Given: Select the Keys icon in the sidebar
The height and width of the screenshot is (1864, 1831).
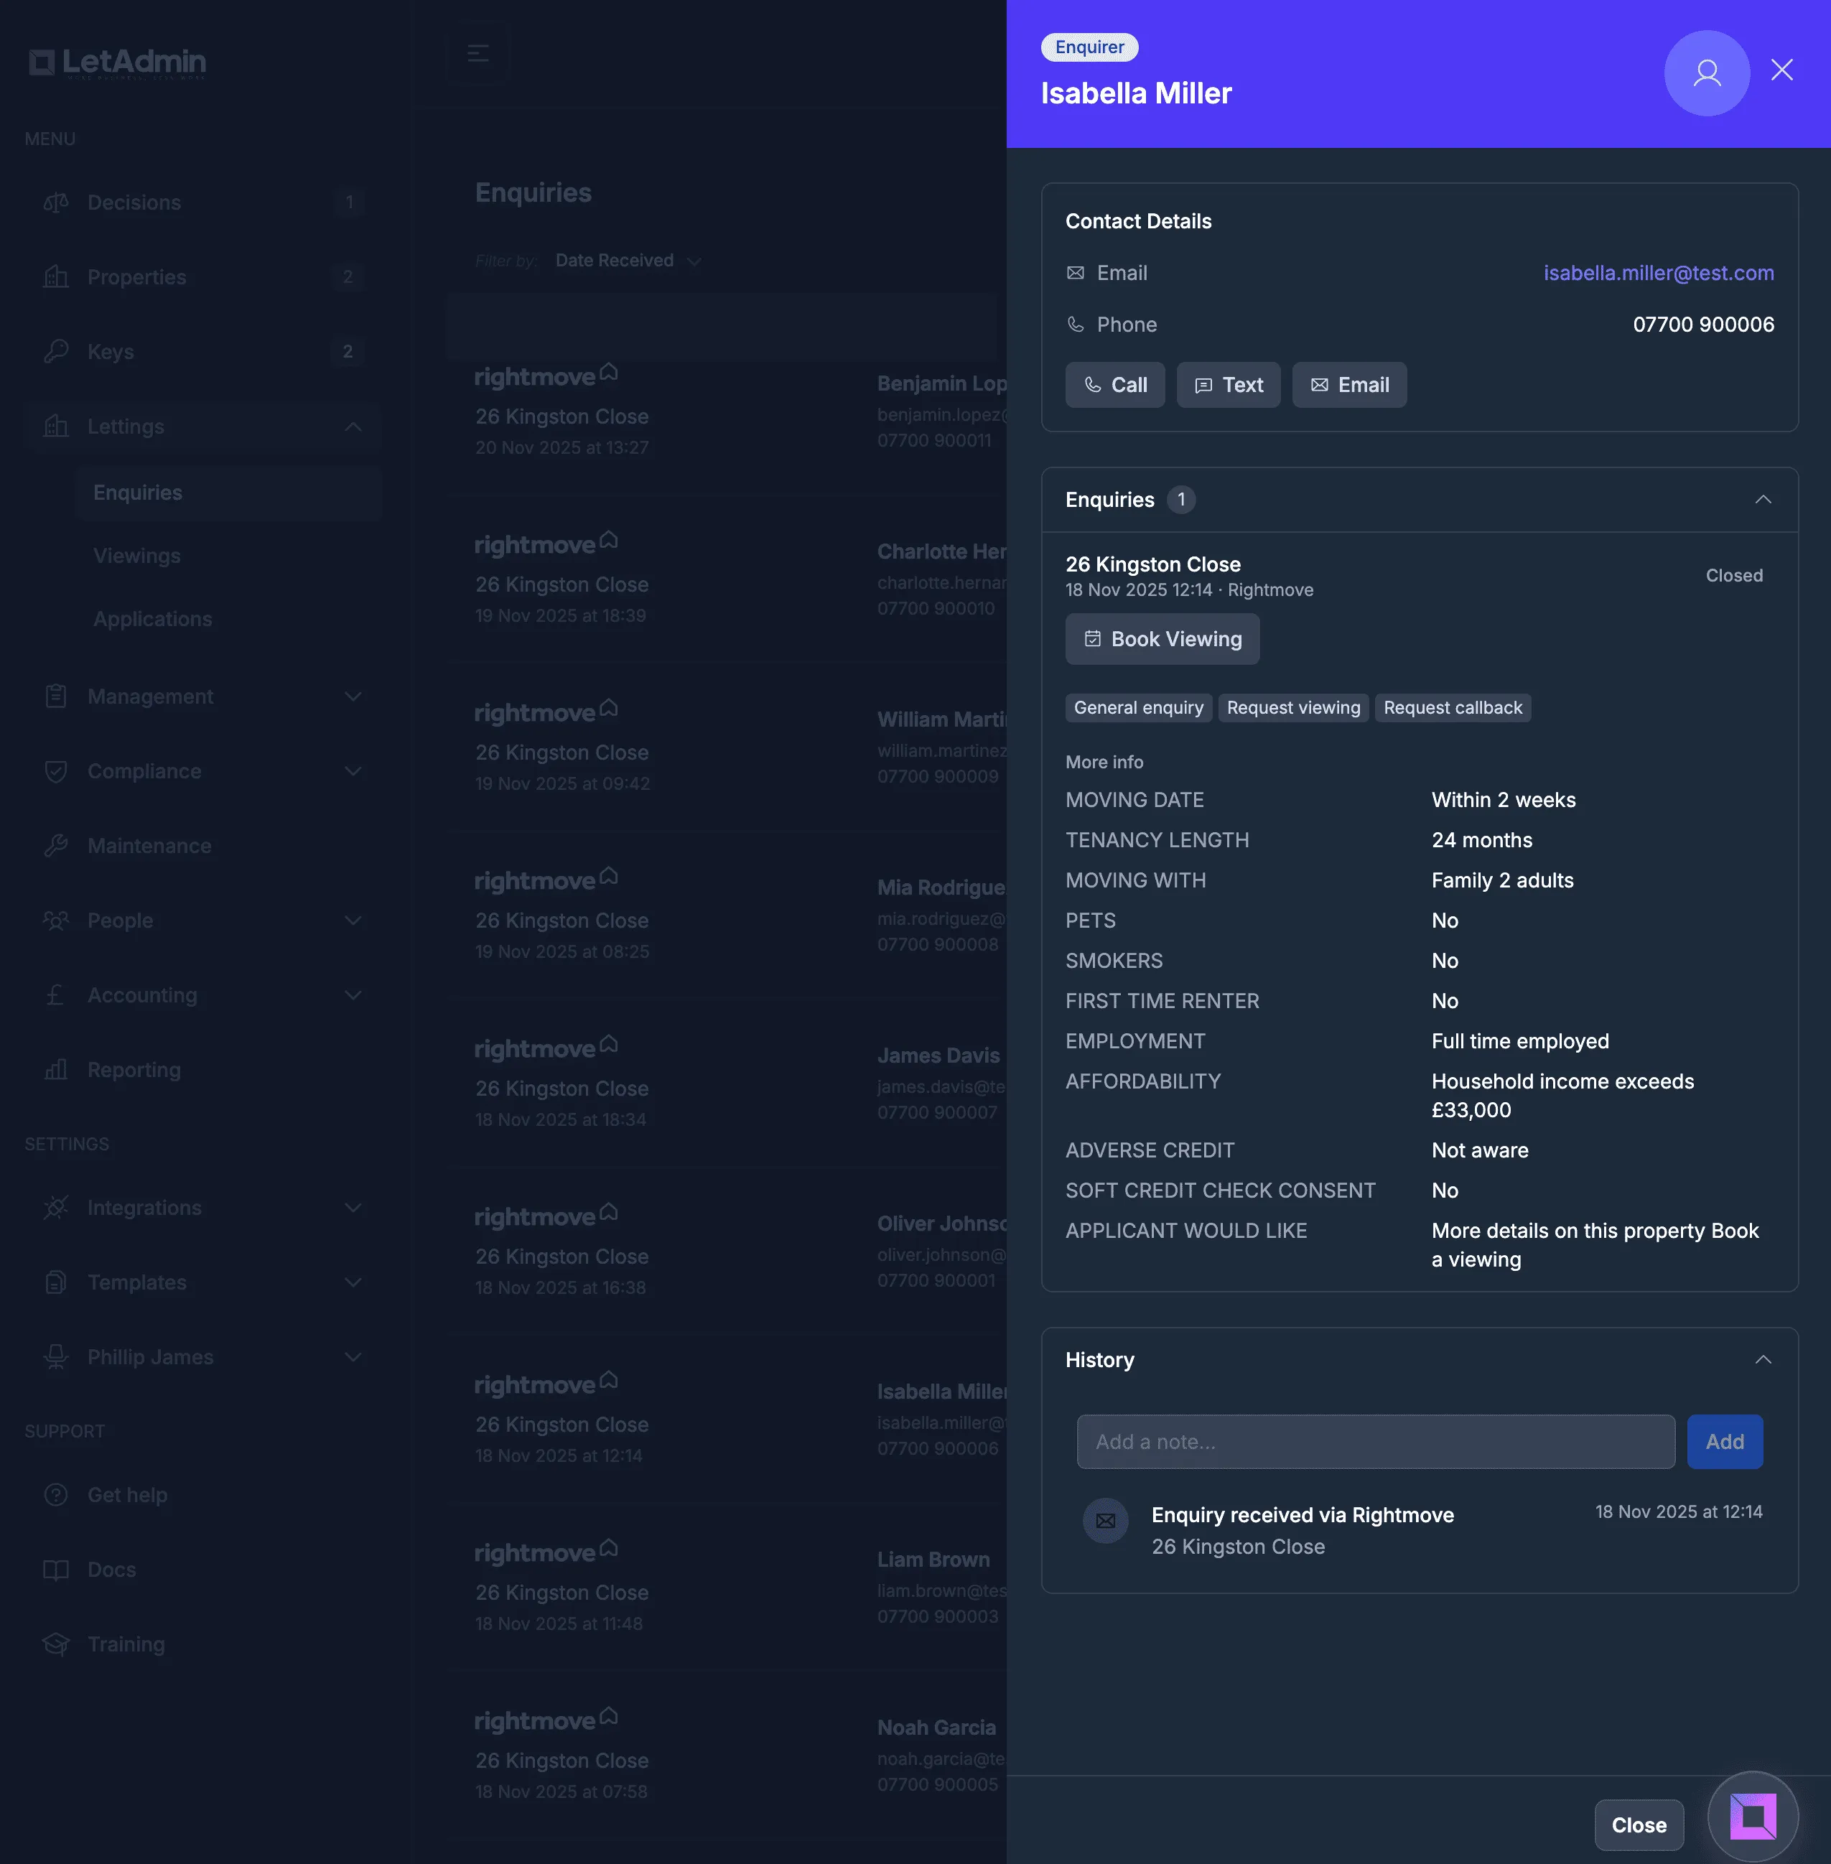Looking at the screenshot, I should coord(56,351).
